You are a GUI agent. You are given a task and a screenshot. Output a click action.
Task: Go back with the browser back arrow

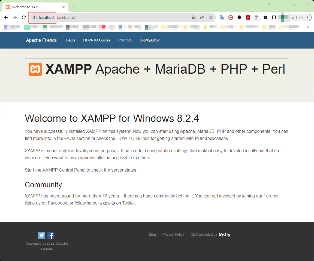[6, 17]
